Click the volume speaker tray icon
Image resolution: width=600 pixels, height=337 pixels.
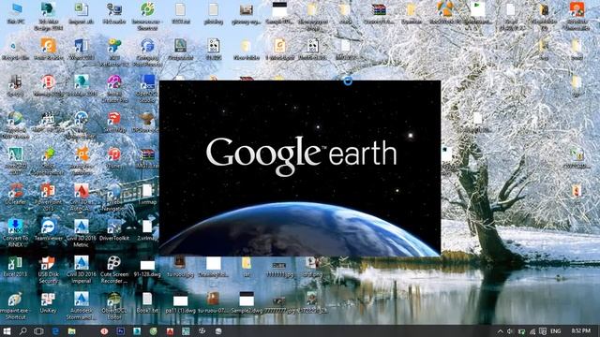510,331
